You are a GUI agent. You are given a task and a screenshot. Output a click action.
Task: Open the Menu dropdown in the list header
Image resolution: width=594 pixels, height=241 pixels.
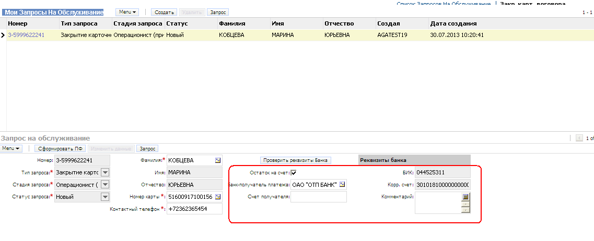tap(127, 12)
